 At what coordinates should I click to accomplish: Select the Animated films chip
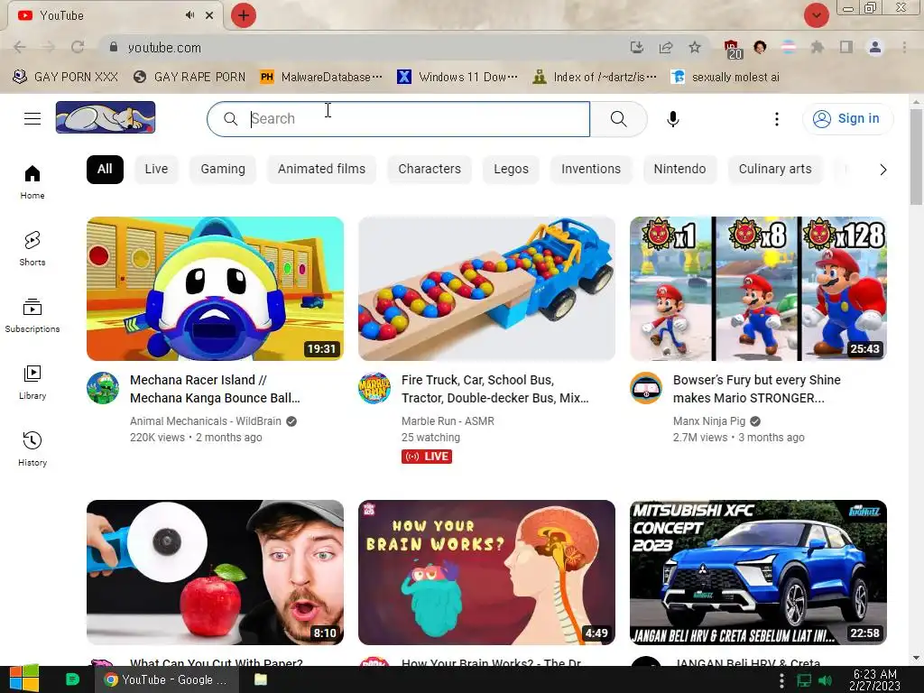click(322, 169)
